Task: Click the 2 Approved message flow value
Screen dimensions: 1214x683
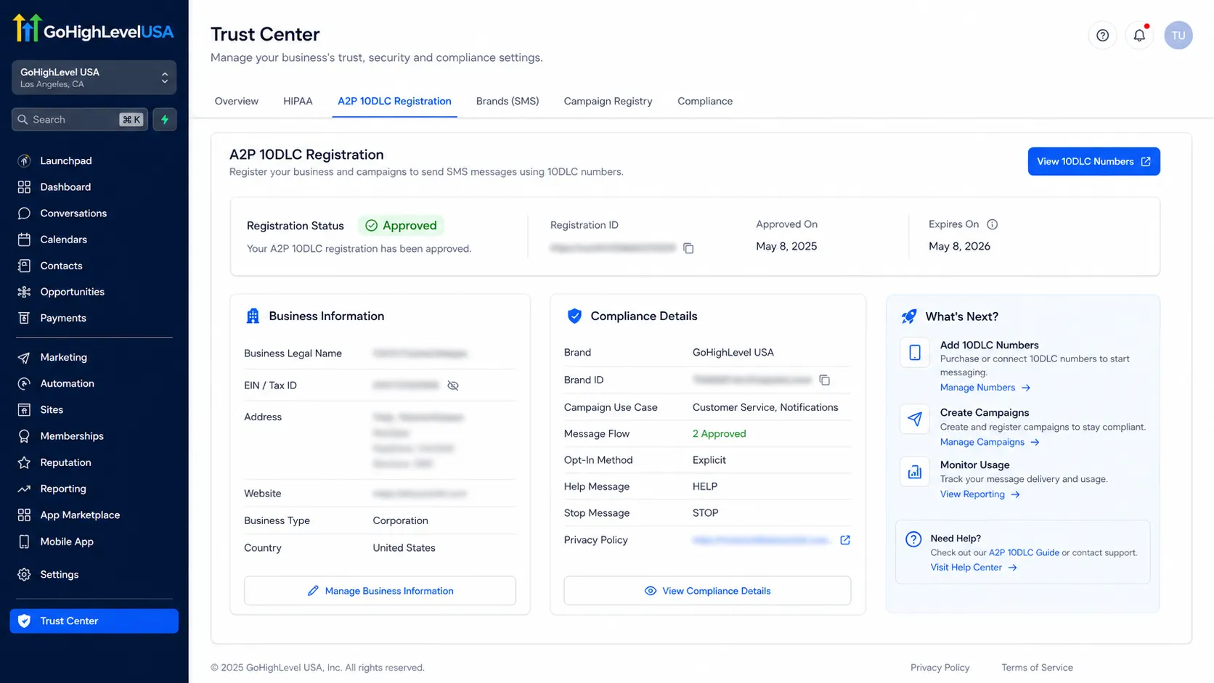Action: (719, 433)
